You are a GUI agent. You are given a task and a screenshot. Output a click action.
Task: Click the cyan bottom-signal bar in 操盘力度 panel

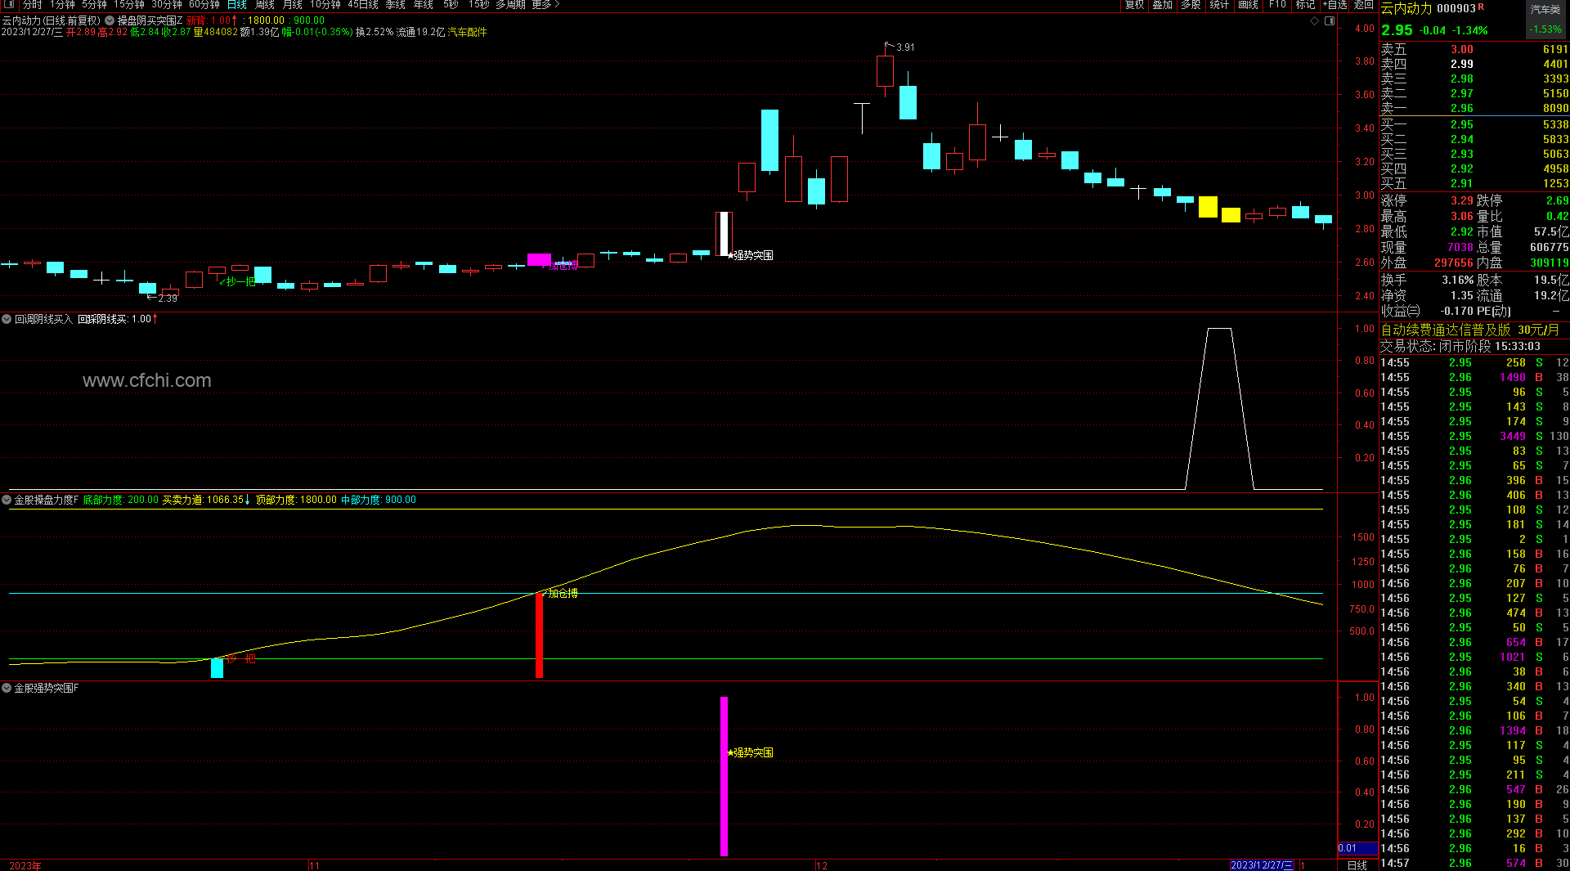(x=217, y=668)
